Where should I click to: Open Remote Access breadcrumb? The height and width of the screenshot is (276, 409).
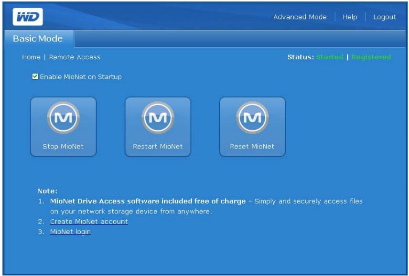(x=75, y=57)
